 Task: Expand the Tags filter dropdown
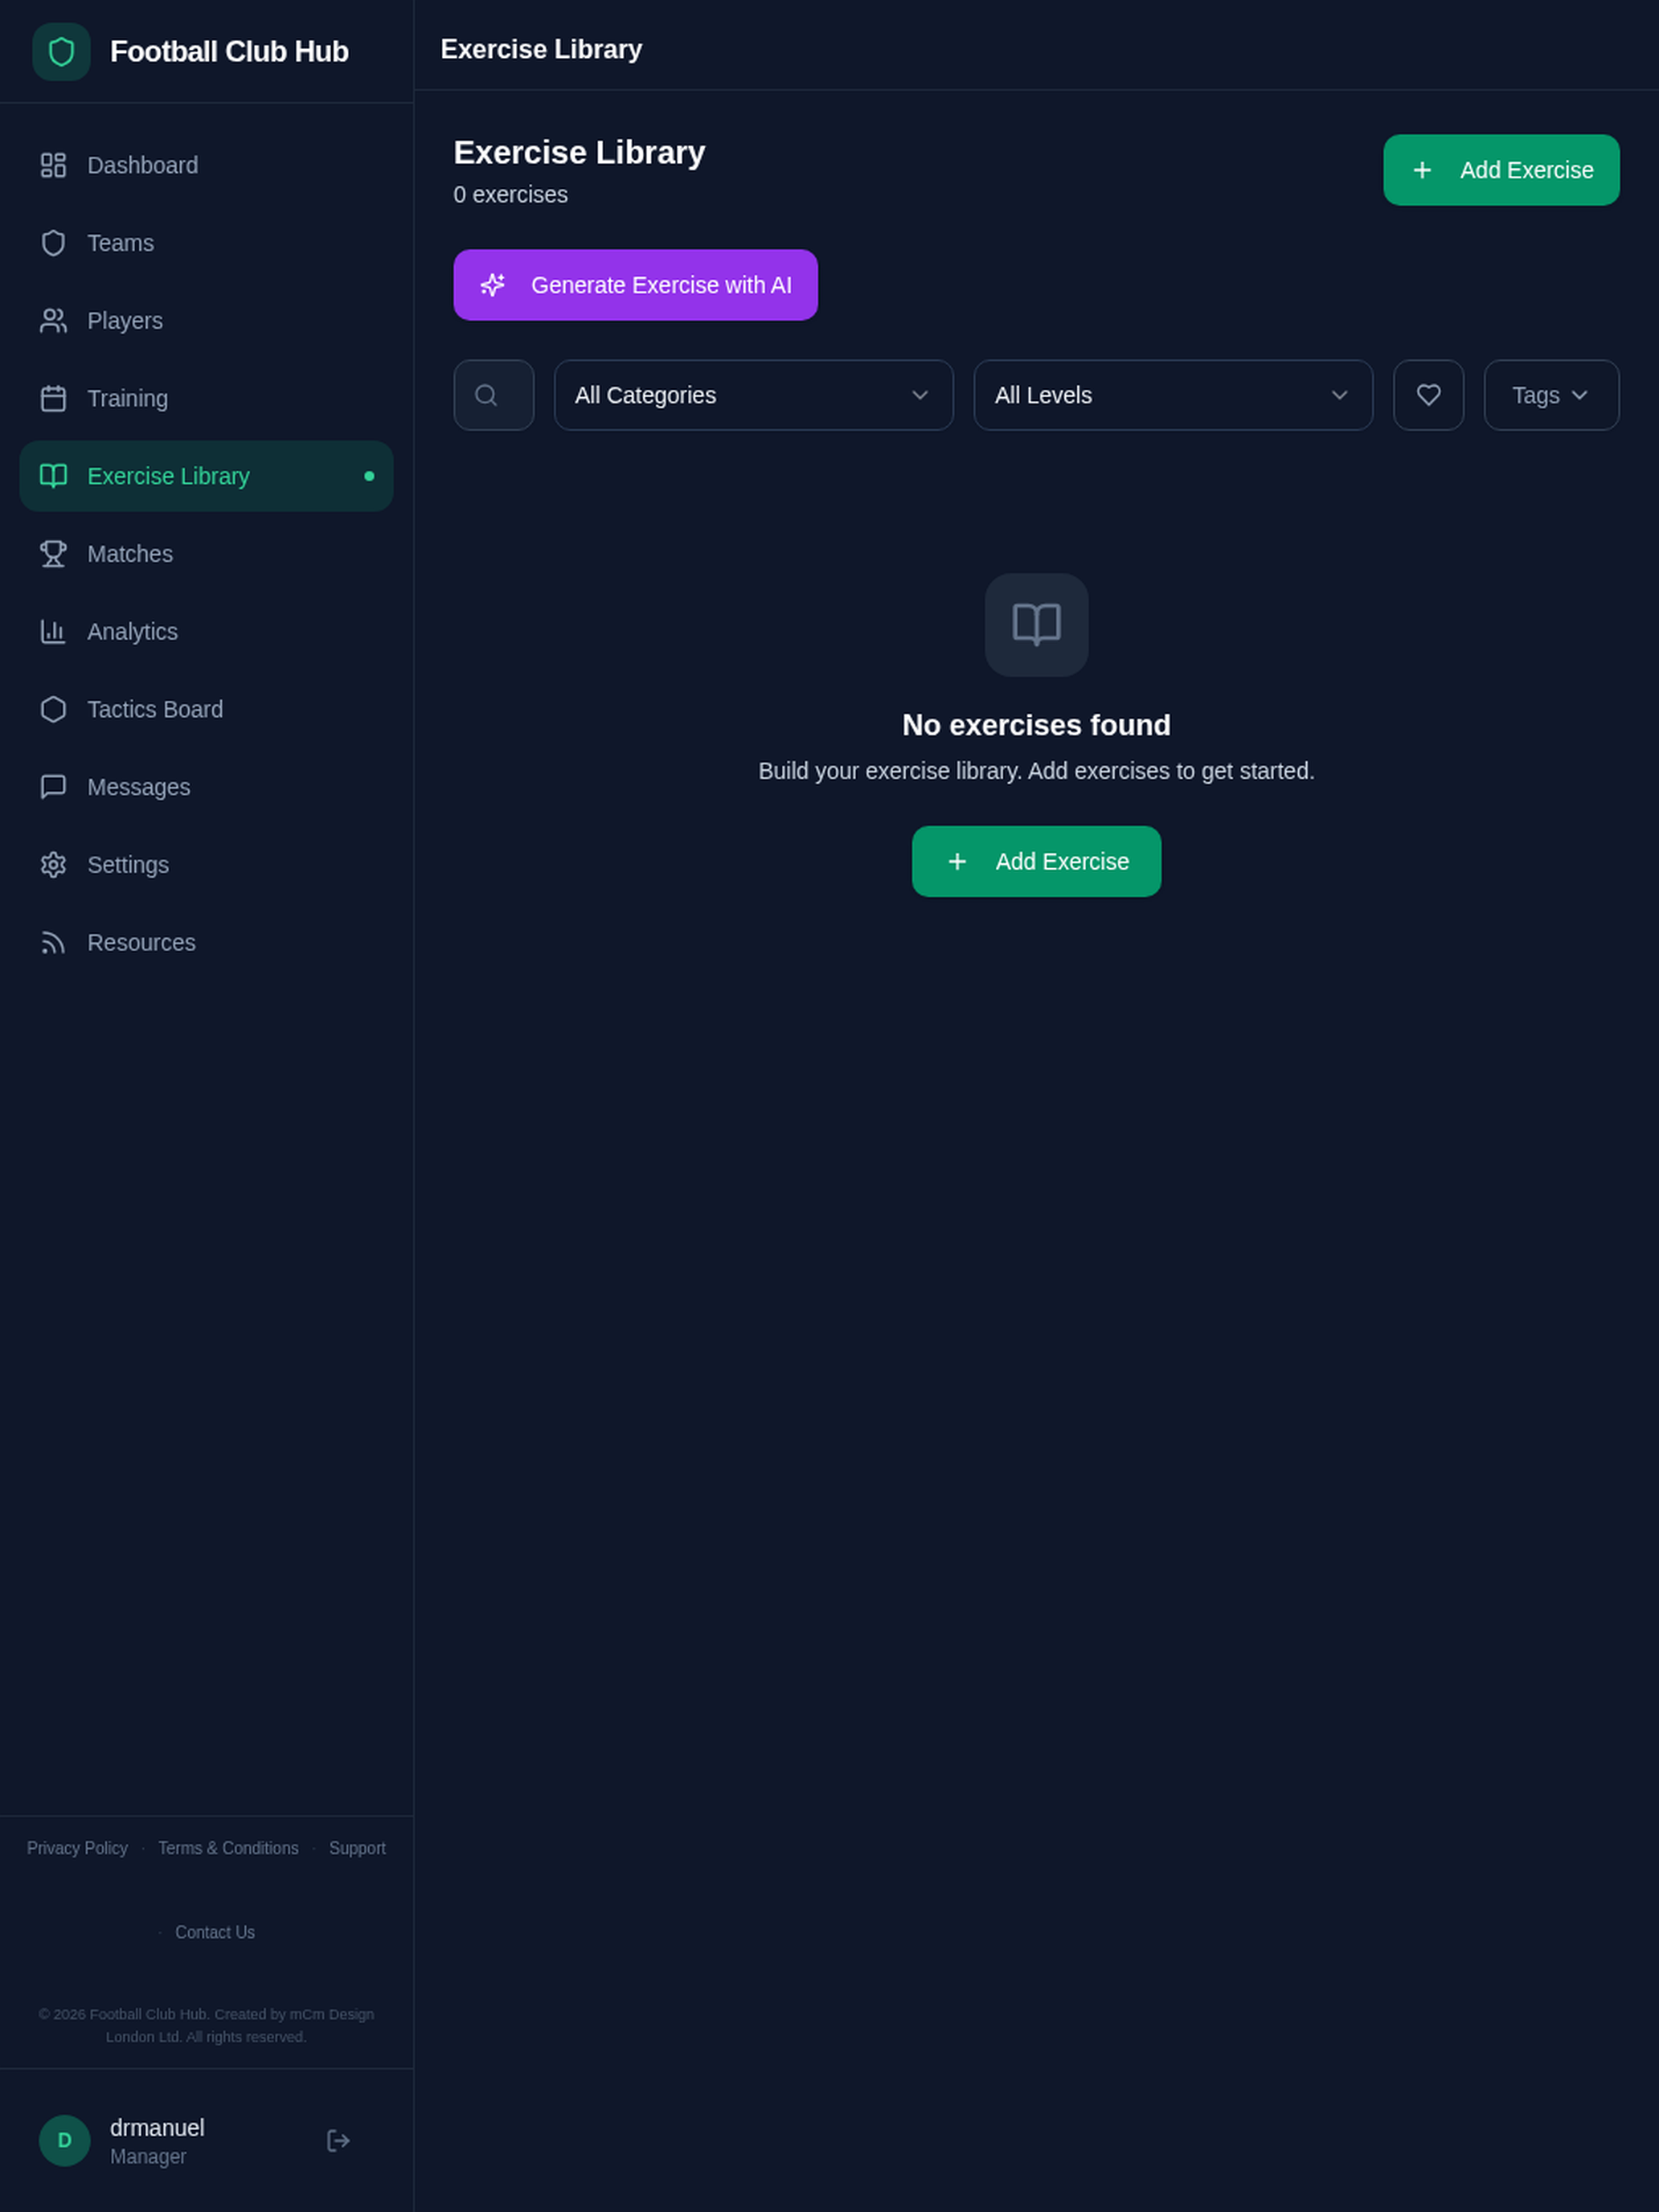click(1551, 395)
